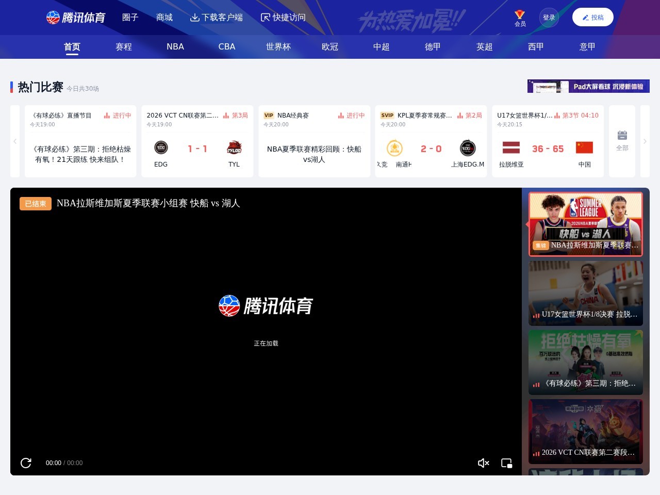
Task: Click next arrow of hot matches carousel
Action: pyautogui.click(x=645, y=141)
